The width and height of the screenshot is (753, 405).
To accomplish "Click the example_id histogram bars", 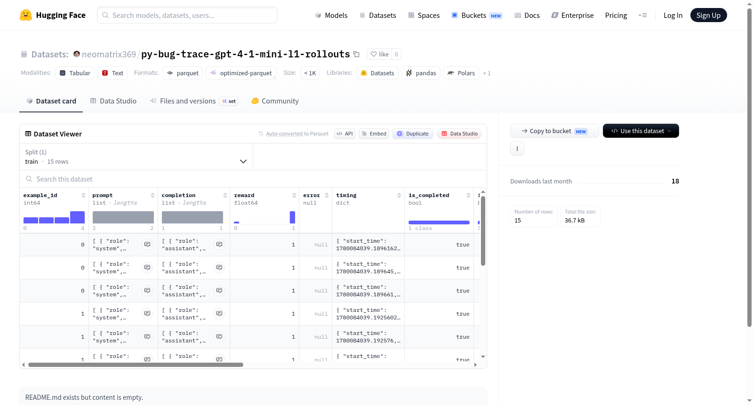I will coord(54,217).
